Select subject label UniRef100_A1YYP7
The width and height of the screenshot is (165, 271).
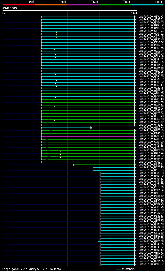tap(151, 108)
